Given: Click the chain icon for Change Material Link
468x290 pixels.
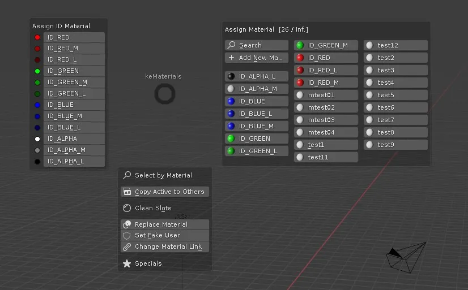Looking at the screenshot, I should pyautogui.click(x=127, y=246).
